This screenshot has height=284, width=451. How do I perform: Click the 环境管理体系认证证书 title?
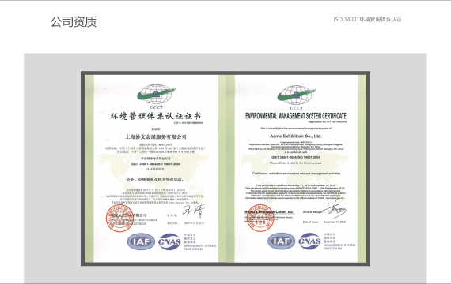point(156,116)
